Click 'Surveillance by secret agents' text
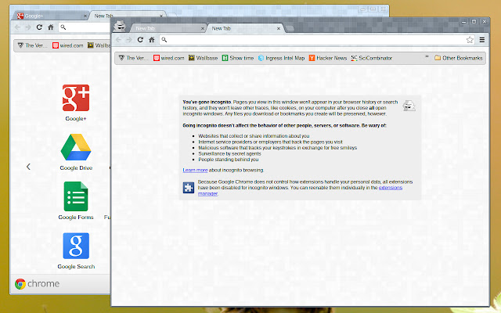Image resolution: width=501 pixels, height=313 pixels. coord(229,153)
